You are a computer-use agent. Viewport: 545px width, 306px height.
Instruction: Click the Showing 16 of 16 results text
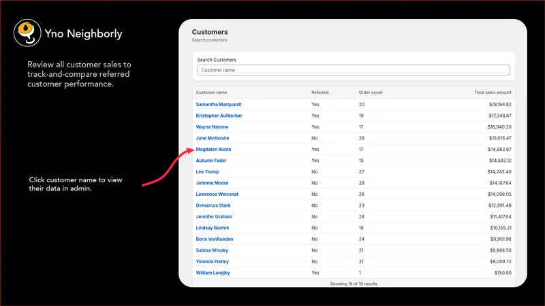(x=354, y=284)
